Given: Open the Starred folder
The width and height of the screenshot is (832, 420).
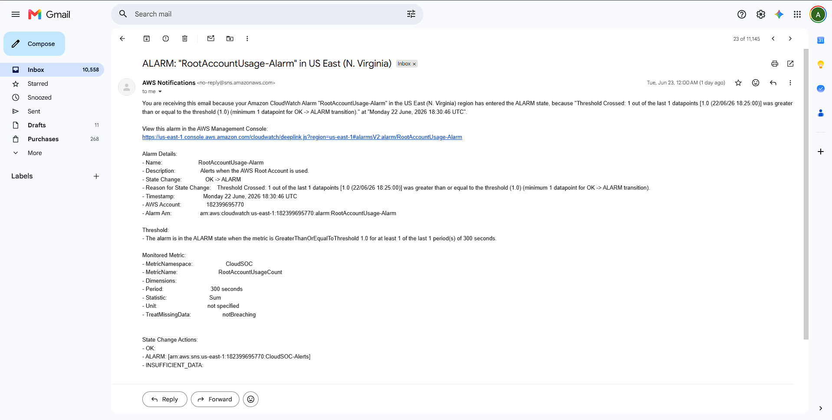Looking at the screenshot, I should (x=52, y=84).
